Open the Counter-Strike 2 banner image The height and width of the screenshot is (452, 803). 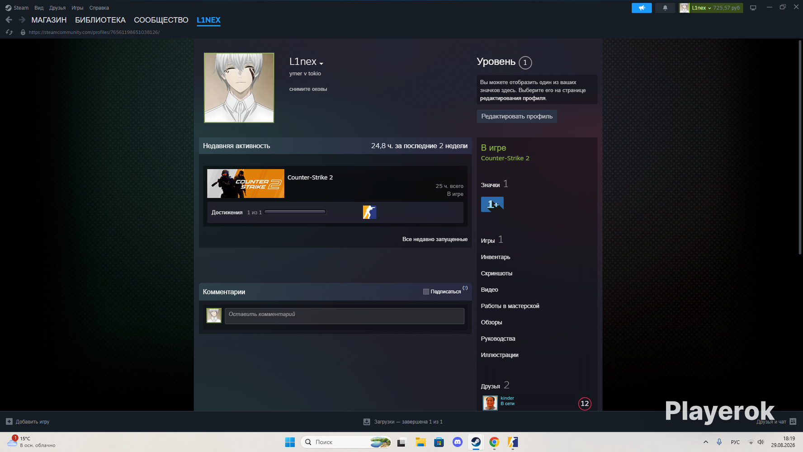(x=246, y=184)
